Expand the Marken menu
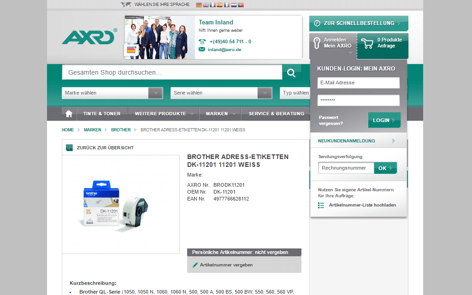 (220, 114)
